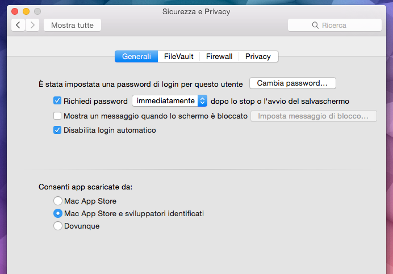Image resolution: width=393 pixels, height=274 pixels.
Task: Click the Mostra tutte button
Action: 73,25
